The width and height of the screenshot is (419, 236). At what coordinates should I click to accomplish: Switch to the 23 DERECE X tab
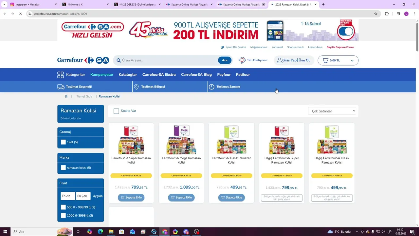click(x=137, y=5)
